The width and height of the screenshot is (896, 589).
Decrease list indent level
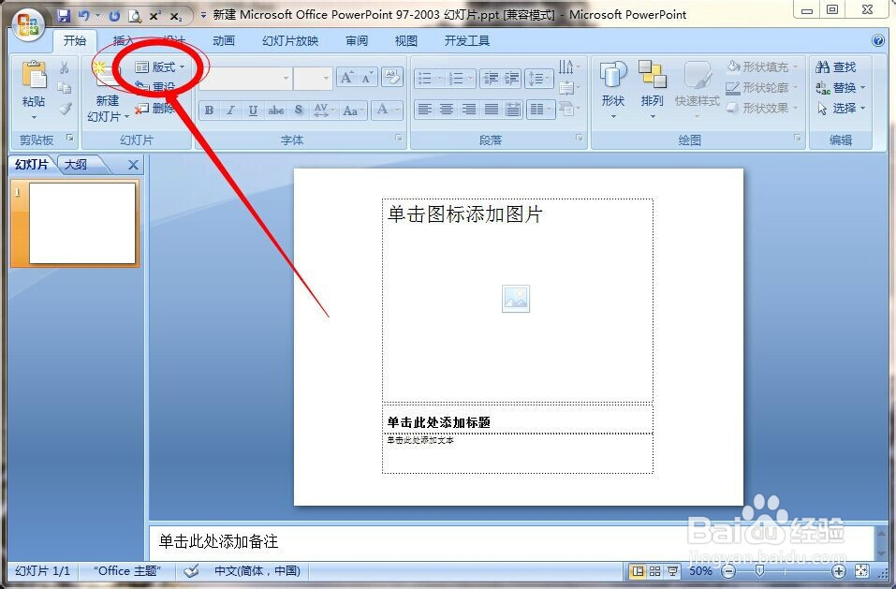pyautogui.click(x=491, y=79)
